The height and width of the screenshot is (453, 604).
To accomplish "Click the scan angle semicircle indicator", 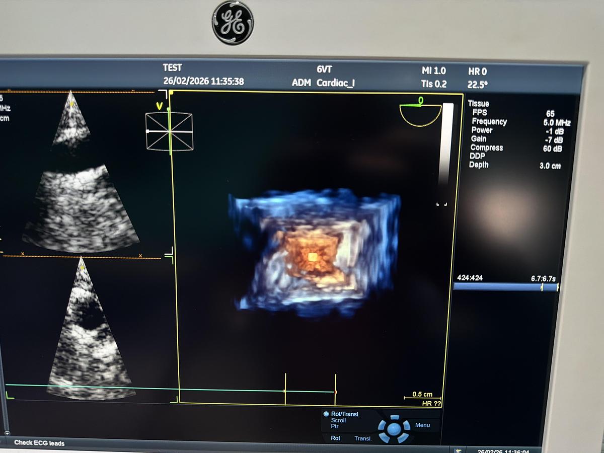I will (x=420, y=115).
